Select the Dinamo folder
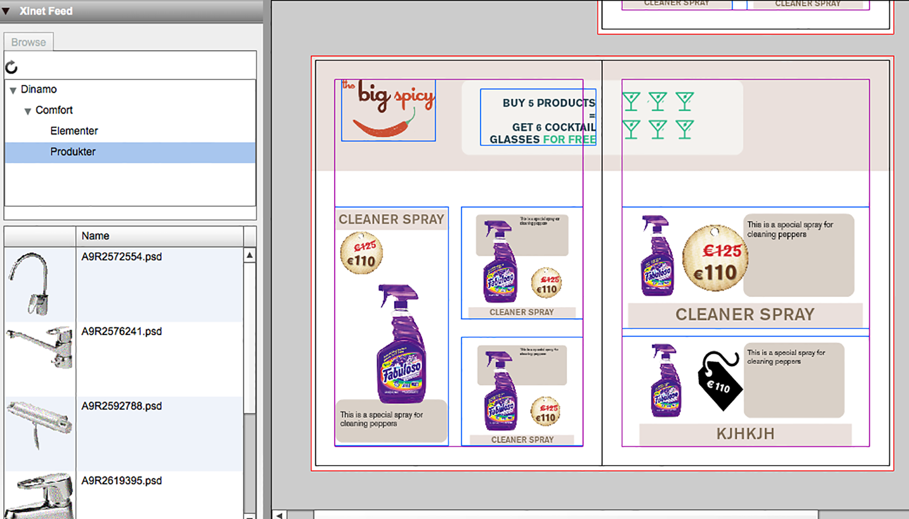 point(39,89)
